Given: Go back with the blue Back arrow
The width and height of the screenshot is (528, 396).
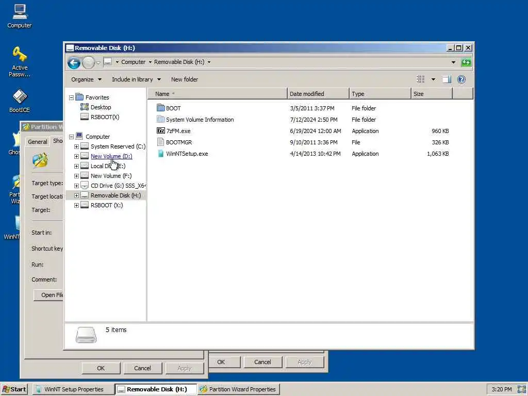Looking at the screenshot, I should coord(74,62).
